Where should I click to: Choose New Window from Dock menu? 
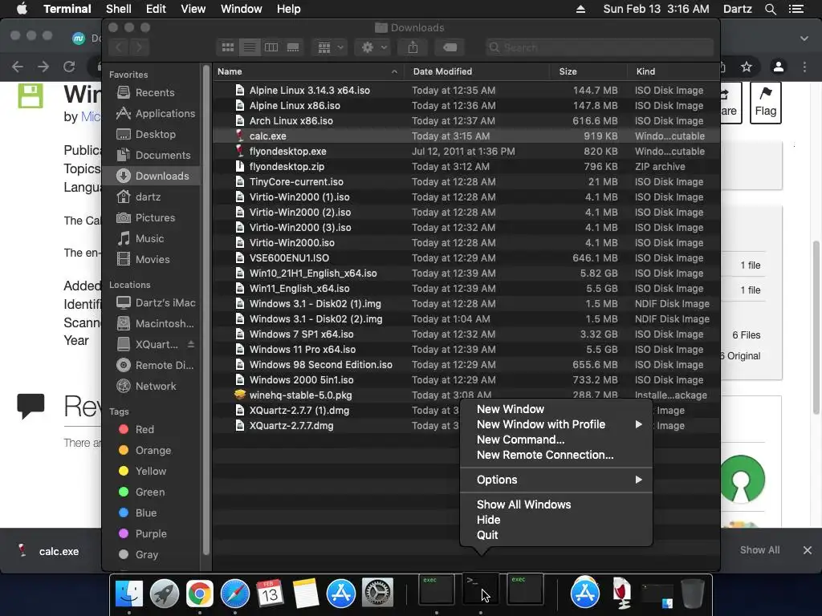point(556,409)
